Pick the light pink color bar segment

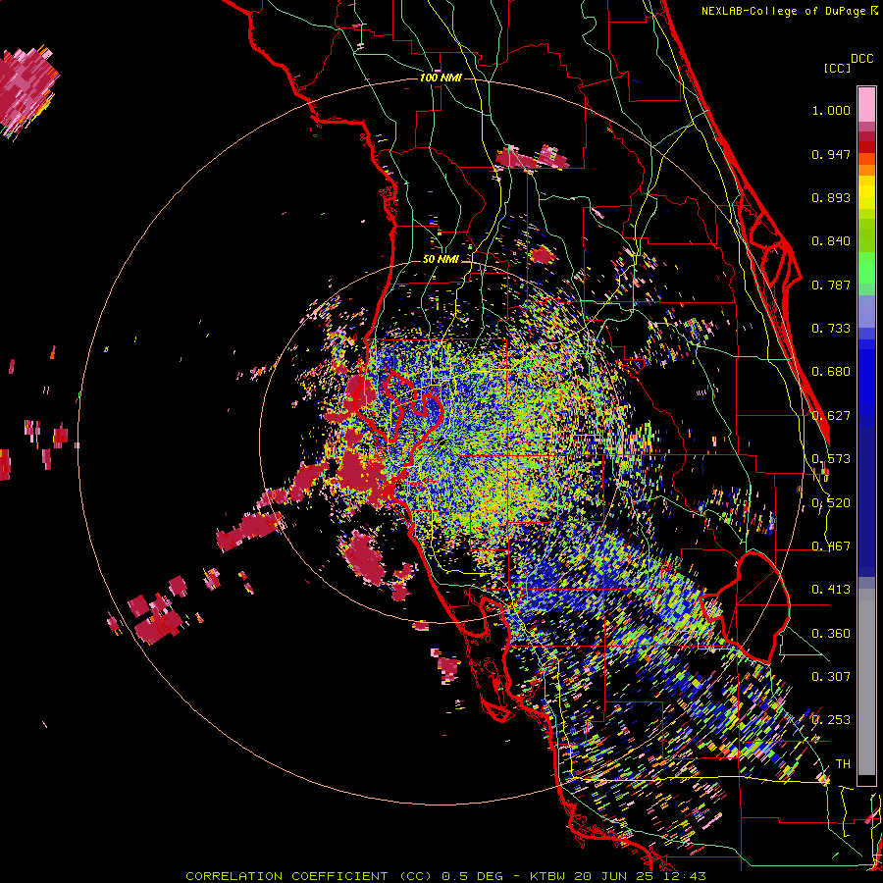[x=866, y=104]
